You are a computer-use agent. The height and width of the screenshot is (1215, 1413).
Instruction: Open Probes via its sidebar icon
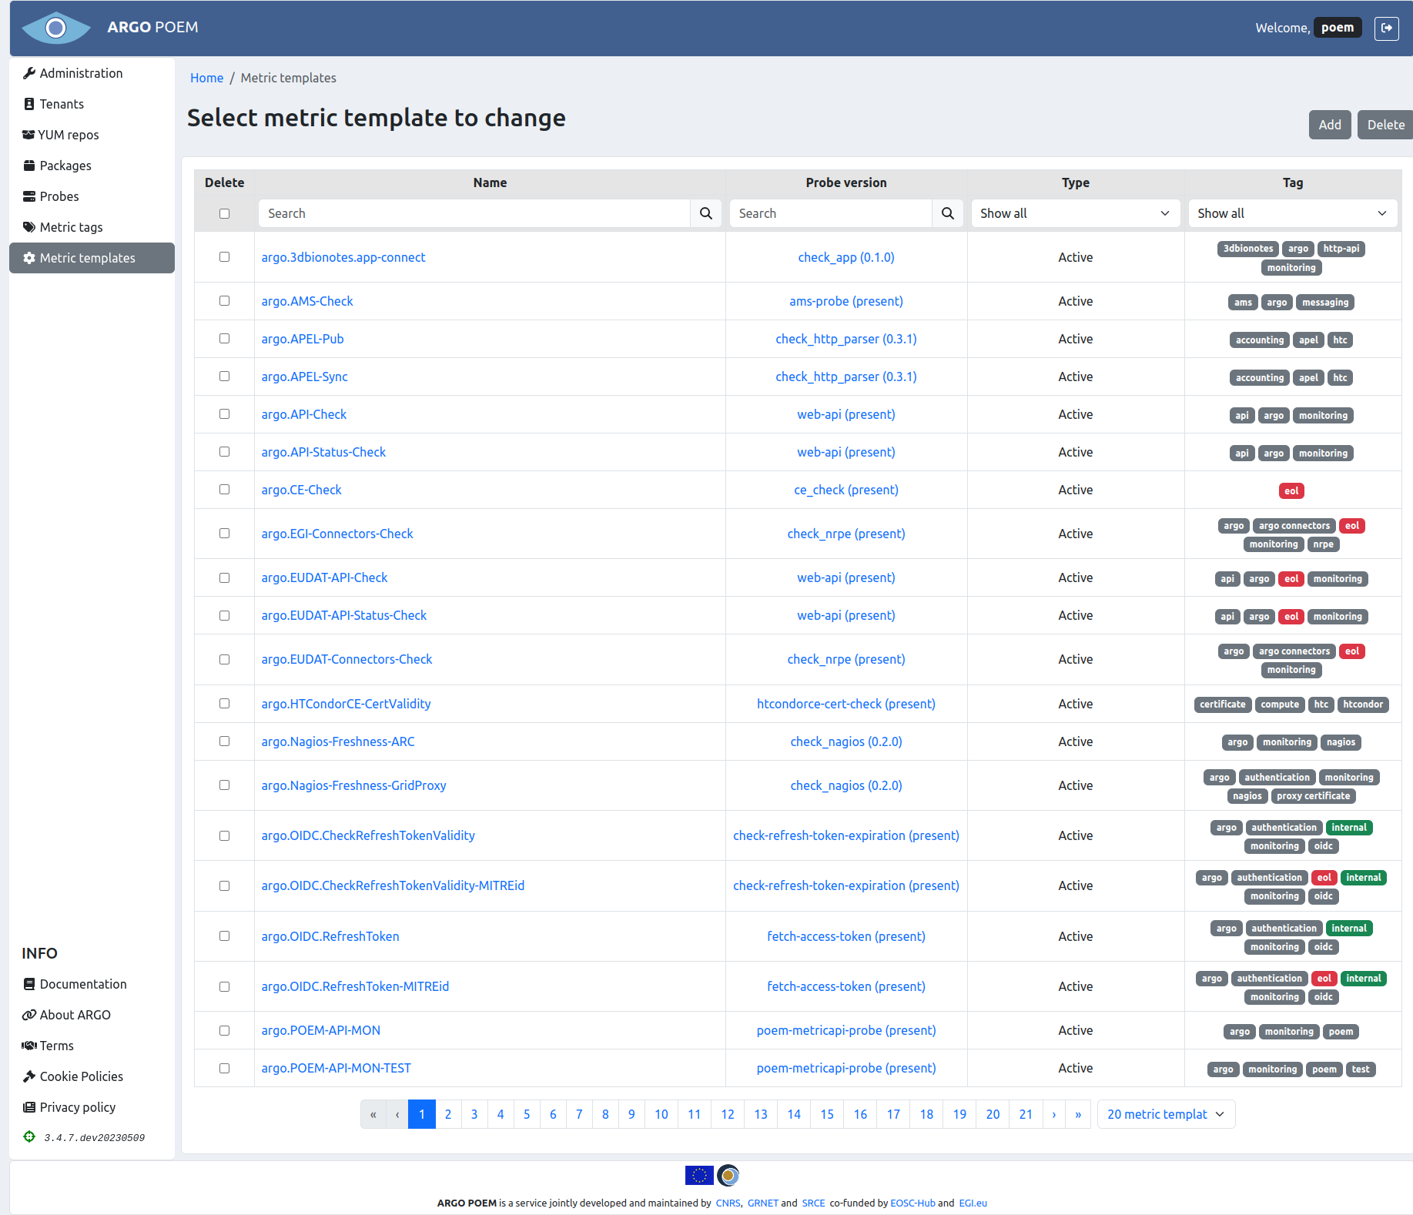pyautogui.click(x=29, y=196)
